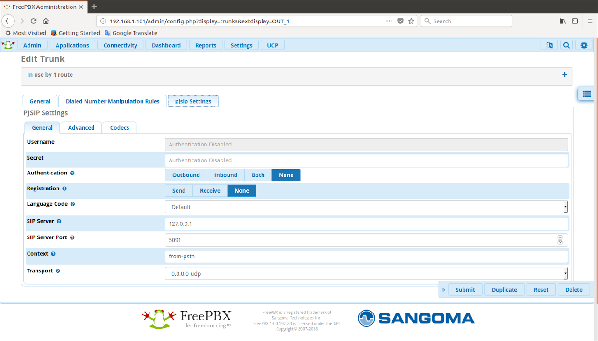Open the settings gear icon in header
The image size is (598, 341).
point(584,45)
